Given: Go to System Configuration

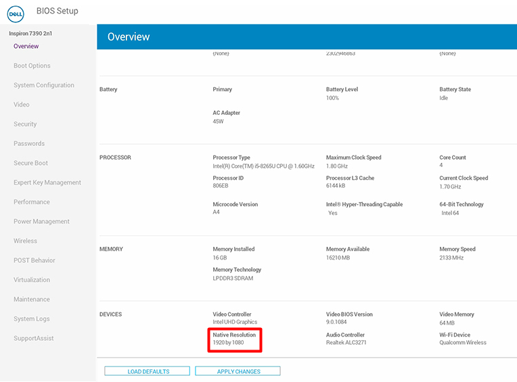Looking at the screenshot, I should coord(44,85).
